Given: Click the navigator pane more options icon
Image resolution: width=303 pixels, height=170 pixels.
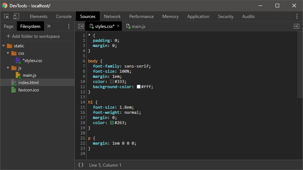Looking at the screenshot, I should point(69,26).
